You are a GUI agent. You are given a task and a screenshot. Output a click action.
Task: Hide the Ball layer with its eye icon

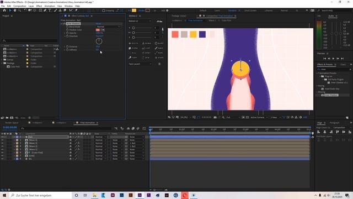[x=2, y=137]
